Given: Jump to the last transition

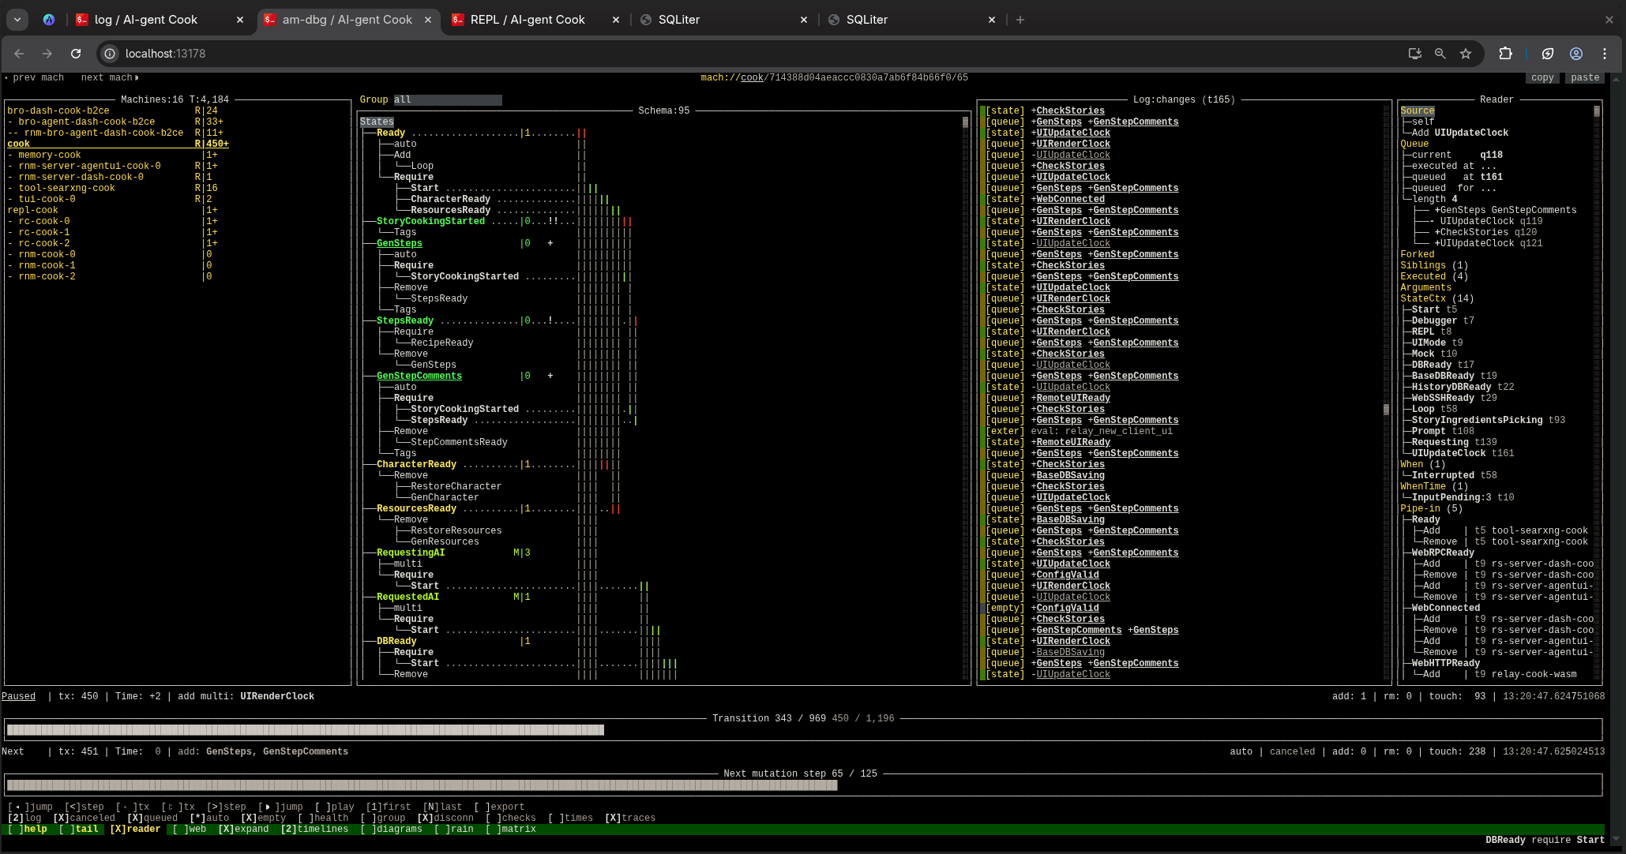Looking at the screenshot, I should click(442, 807).
